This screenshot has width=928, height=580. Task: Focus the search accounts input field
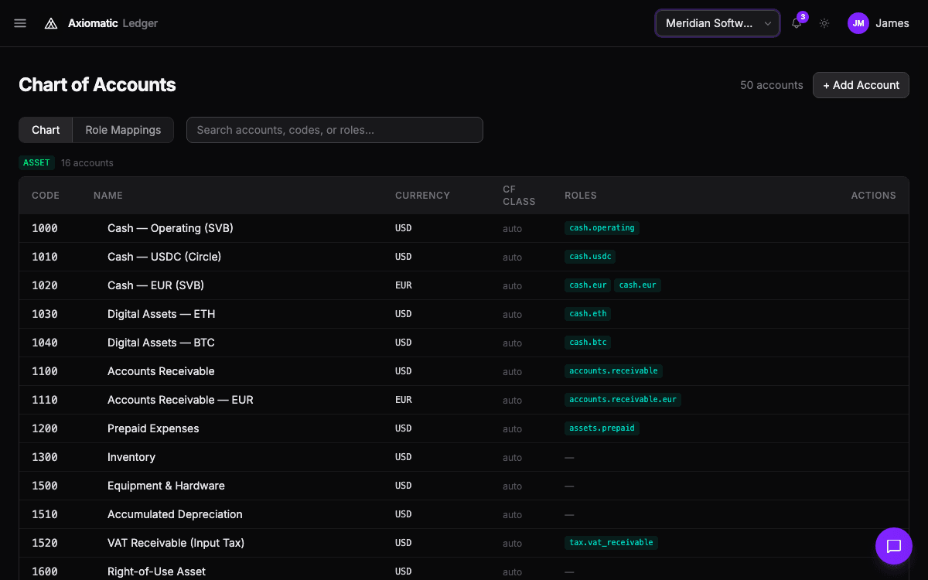point(334,130)
